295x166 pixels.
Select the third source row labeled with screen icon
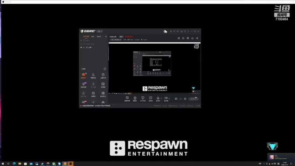coord(94,48)
